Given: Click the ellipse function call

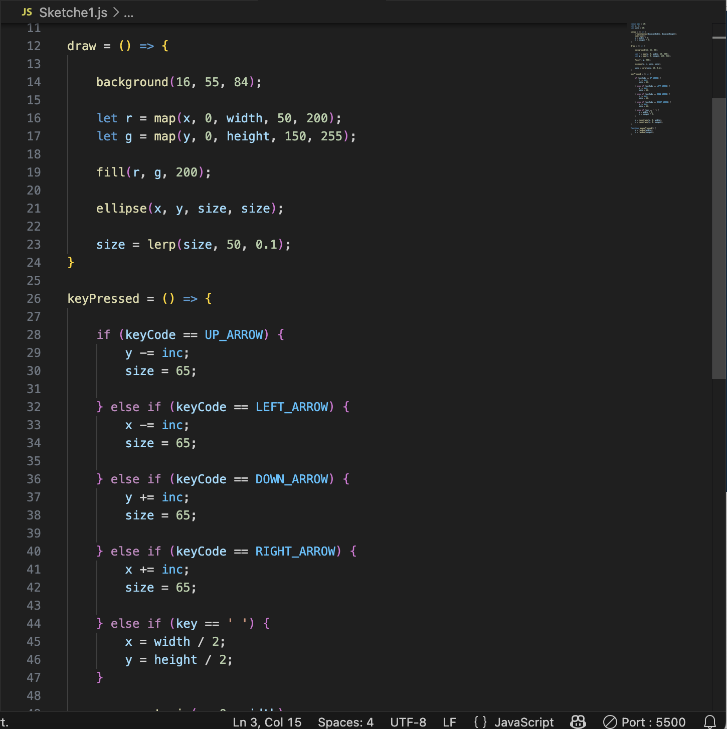Looking at the screenshot, I should tap(121, 209).
